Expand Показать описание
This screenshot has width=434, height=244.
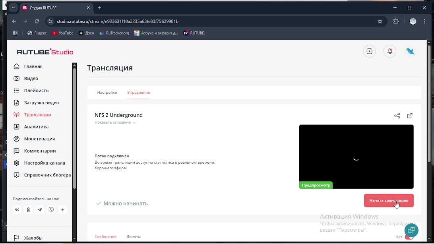[115, 122]
